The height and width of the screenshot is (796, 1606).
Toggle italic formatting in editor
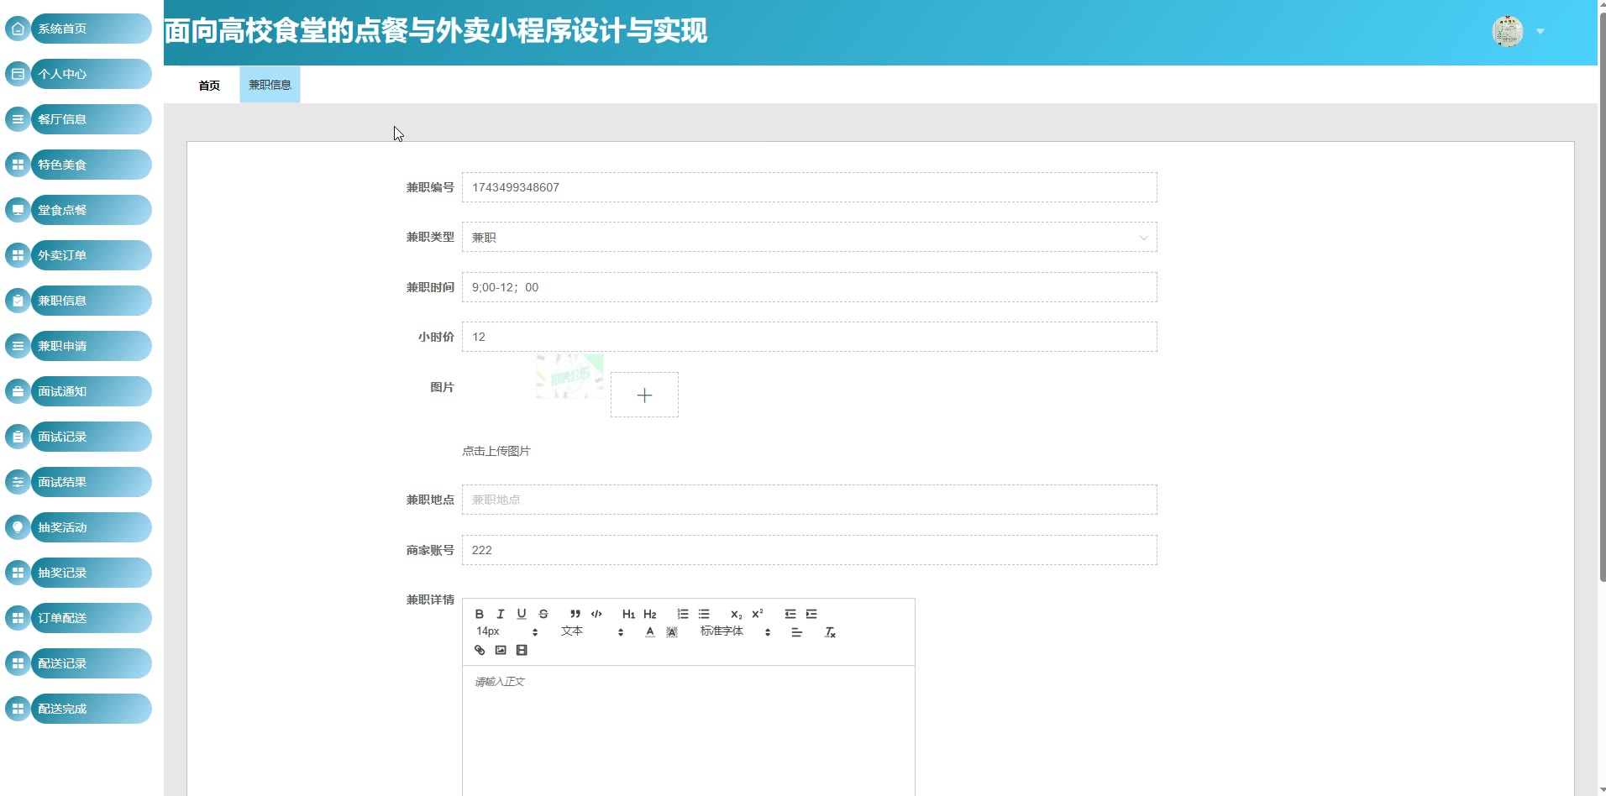(501, 614)
